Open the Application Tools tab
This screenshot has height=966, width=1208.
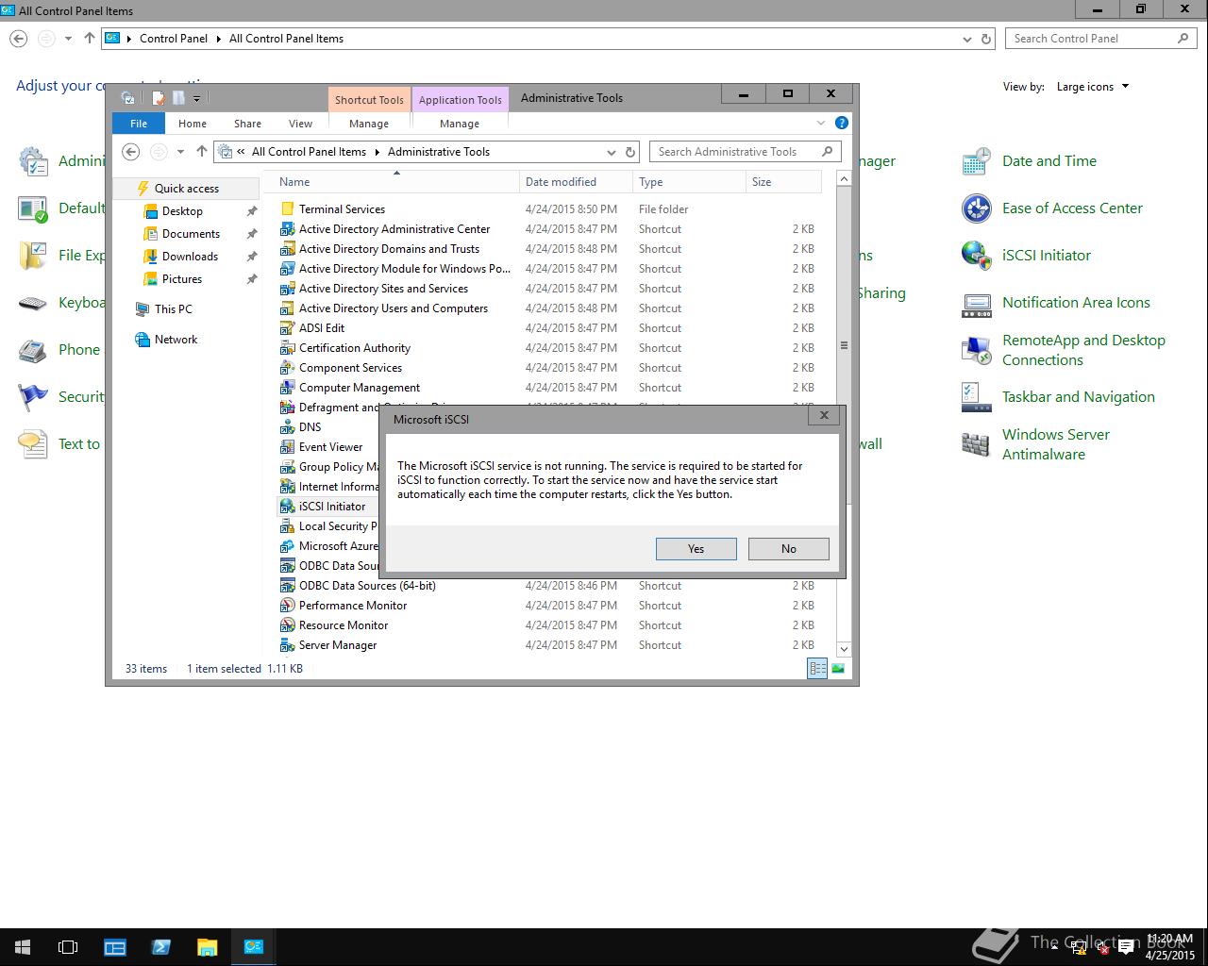[461, 99]
